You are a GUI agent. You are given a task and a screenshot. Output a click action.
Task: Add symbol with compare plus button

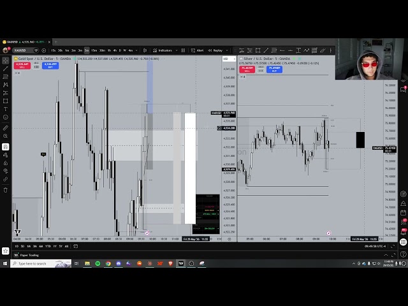(44, 50)
